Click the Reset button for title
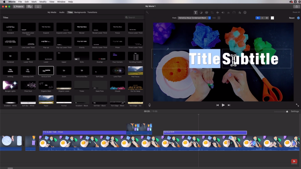The height and width of the screenshot is (169, 301). 292,18
